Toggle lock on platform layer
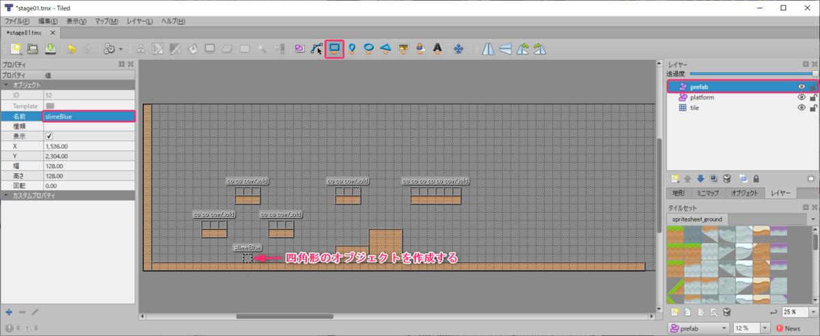This screenshot has height=336, width=820. tap(813, 97)
